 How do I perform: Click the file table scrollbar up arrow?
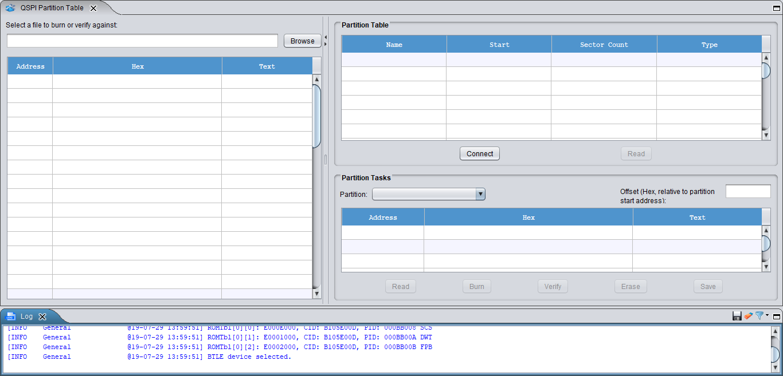coord(317,79)
